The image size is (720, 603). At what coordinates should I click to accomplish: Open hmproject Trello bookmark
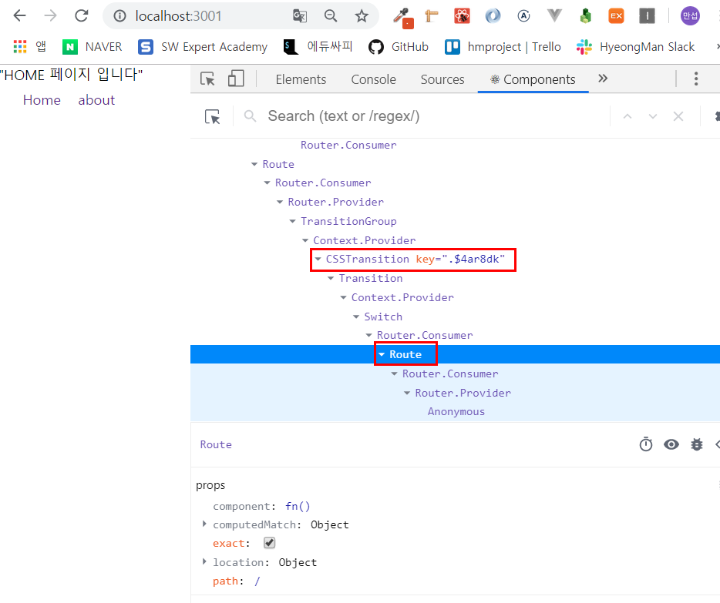pos(503,47)
